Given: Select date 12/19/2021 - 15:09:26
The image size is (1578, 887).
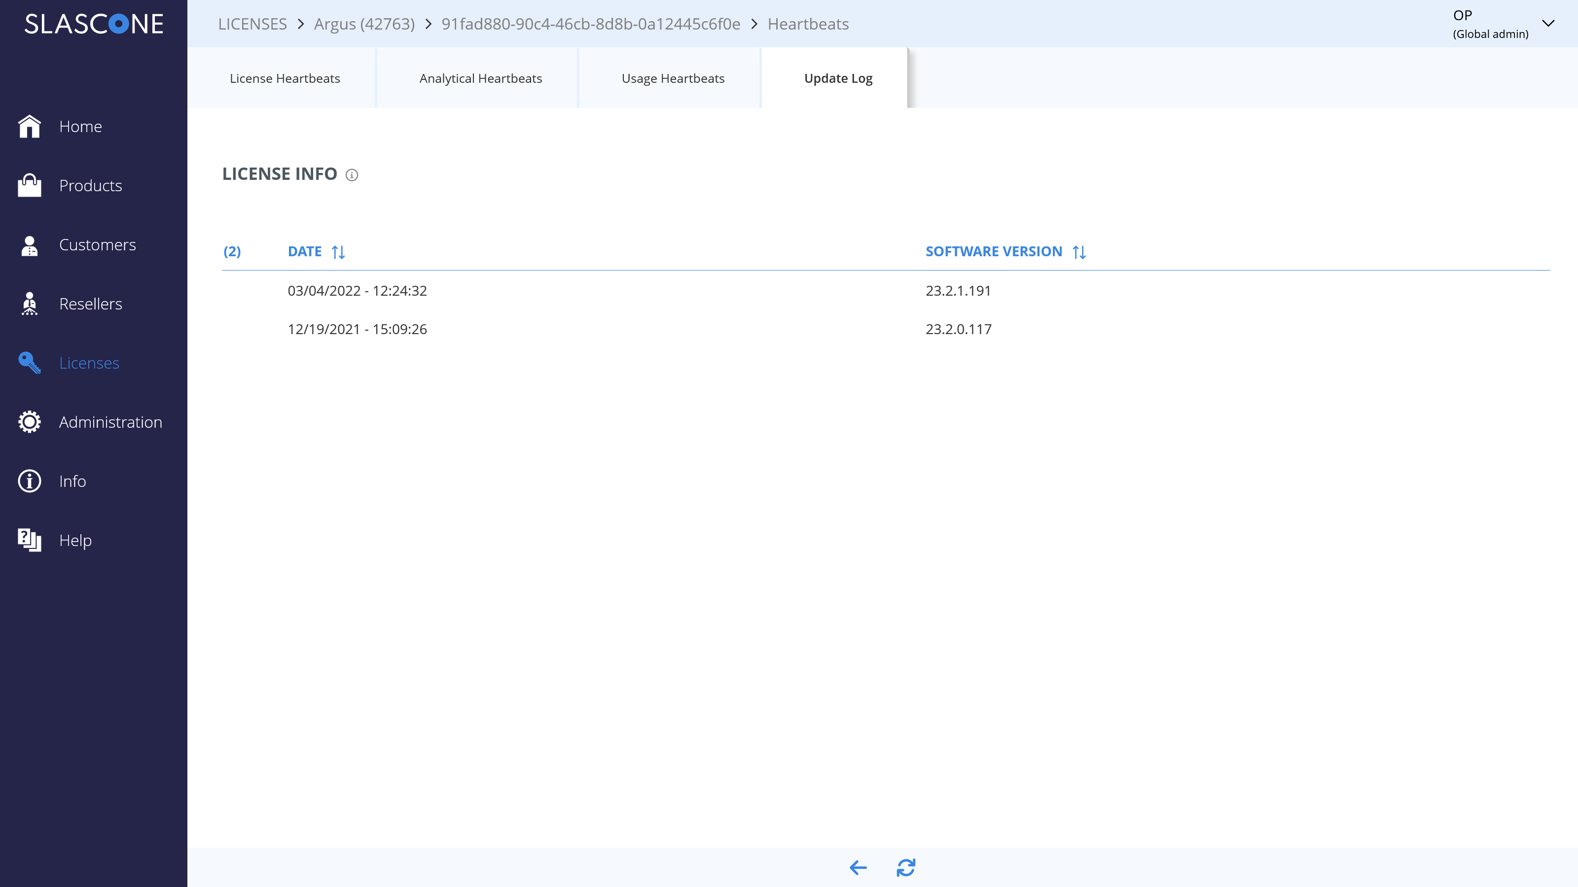Looking at the screenshot, I should (357, 329).
